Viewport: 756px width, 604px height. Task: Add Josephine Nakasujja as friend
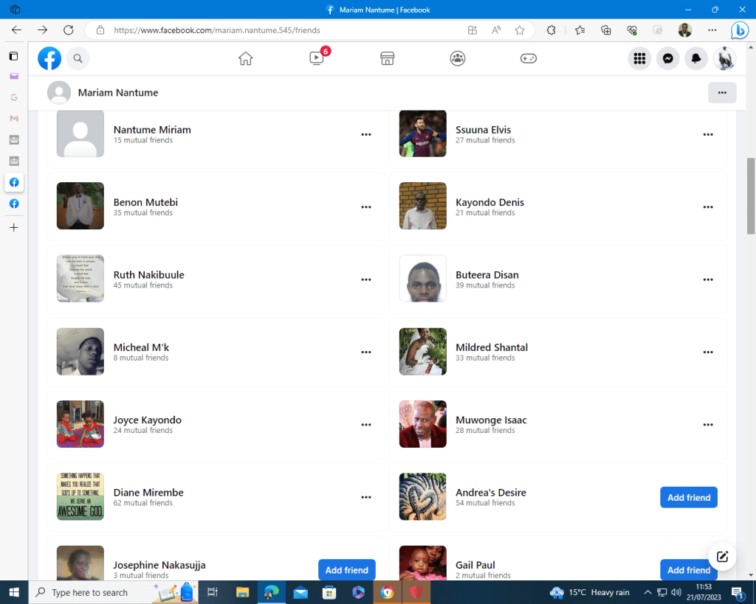(346, 570)
